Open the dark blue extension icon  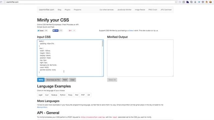tap(188, 2)
